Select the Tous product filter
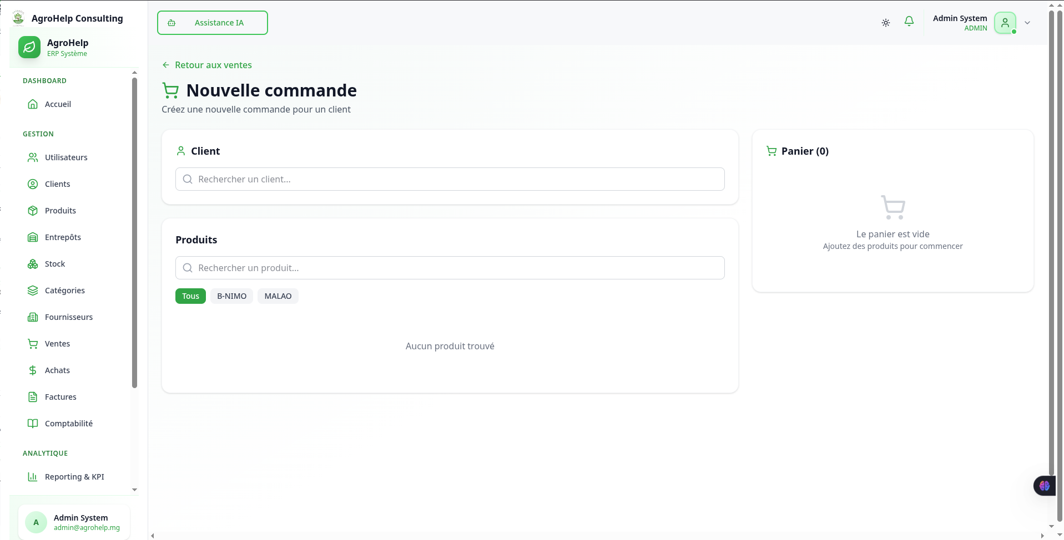 (190, 296)
